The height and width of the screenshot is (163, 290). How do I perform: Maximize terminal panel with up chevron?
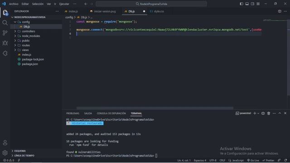click(280, 113)
